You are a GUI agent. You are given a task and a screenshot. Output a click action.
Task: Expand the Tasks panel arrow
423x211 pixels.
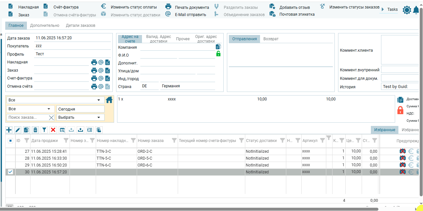pyautogui.click(x=382, y=9)
